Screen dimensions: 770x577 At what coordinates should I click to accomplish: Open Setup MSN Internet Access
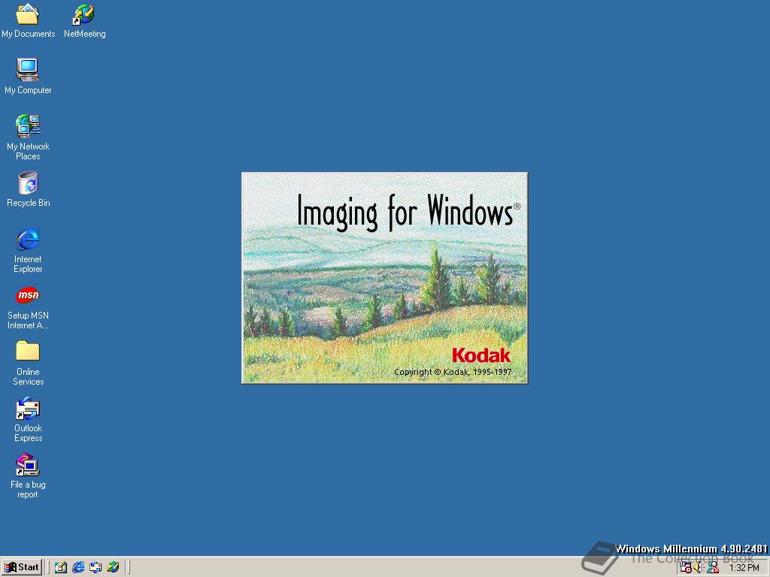[x=28, y=295]
